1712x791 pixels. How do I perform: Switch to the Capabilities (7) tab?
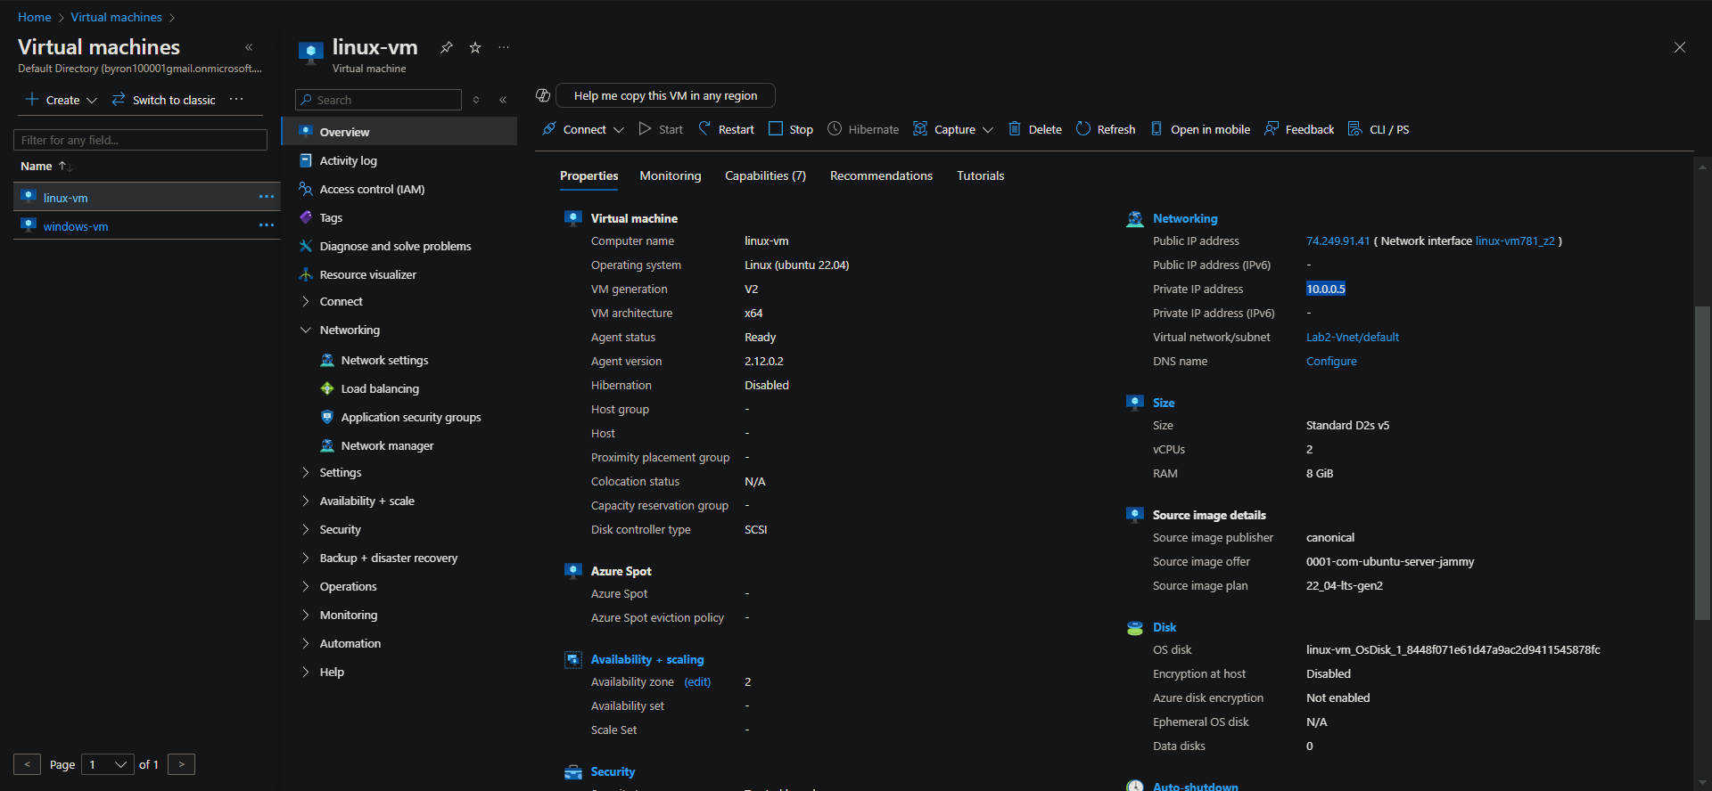(765, 175)
